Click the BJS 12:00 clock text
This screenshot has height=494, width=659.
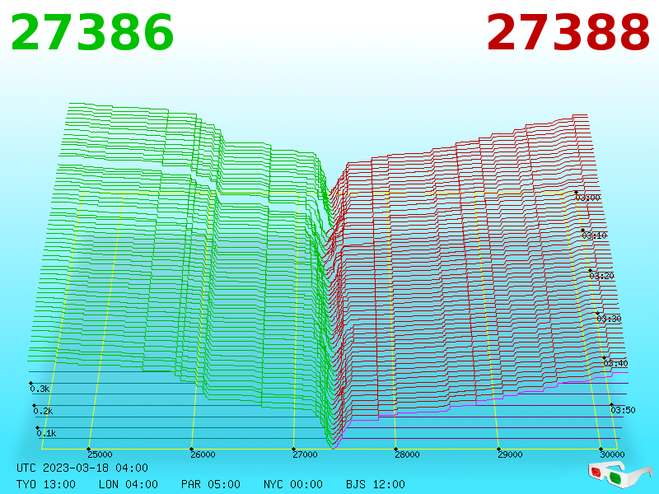[376, 484]
